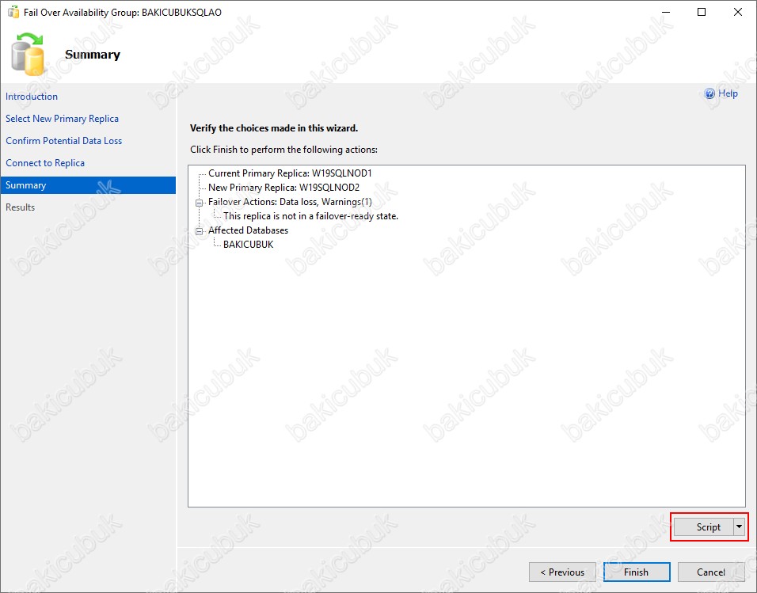Screen dimensions: 757x593
Task: Select Current Primary Replica: W19SQLNOD1 row
Action: tap(290, 173)
